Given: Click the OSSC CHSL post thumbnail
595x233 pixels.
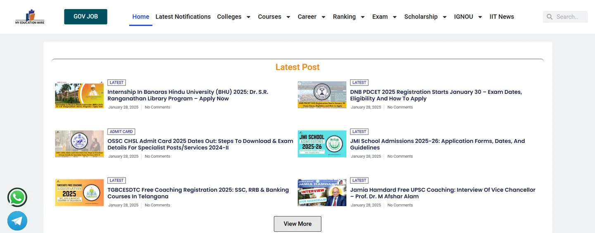Looking at the screenshot, I should tap(79, 144).
